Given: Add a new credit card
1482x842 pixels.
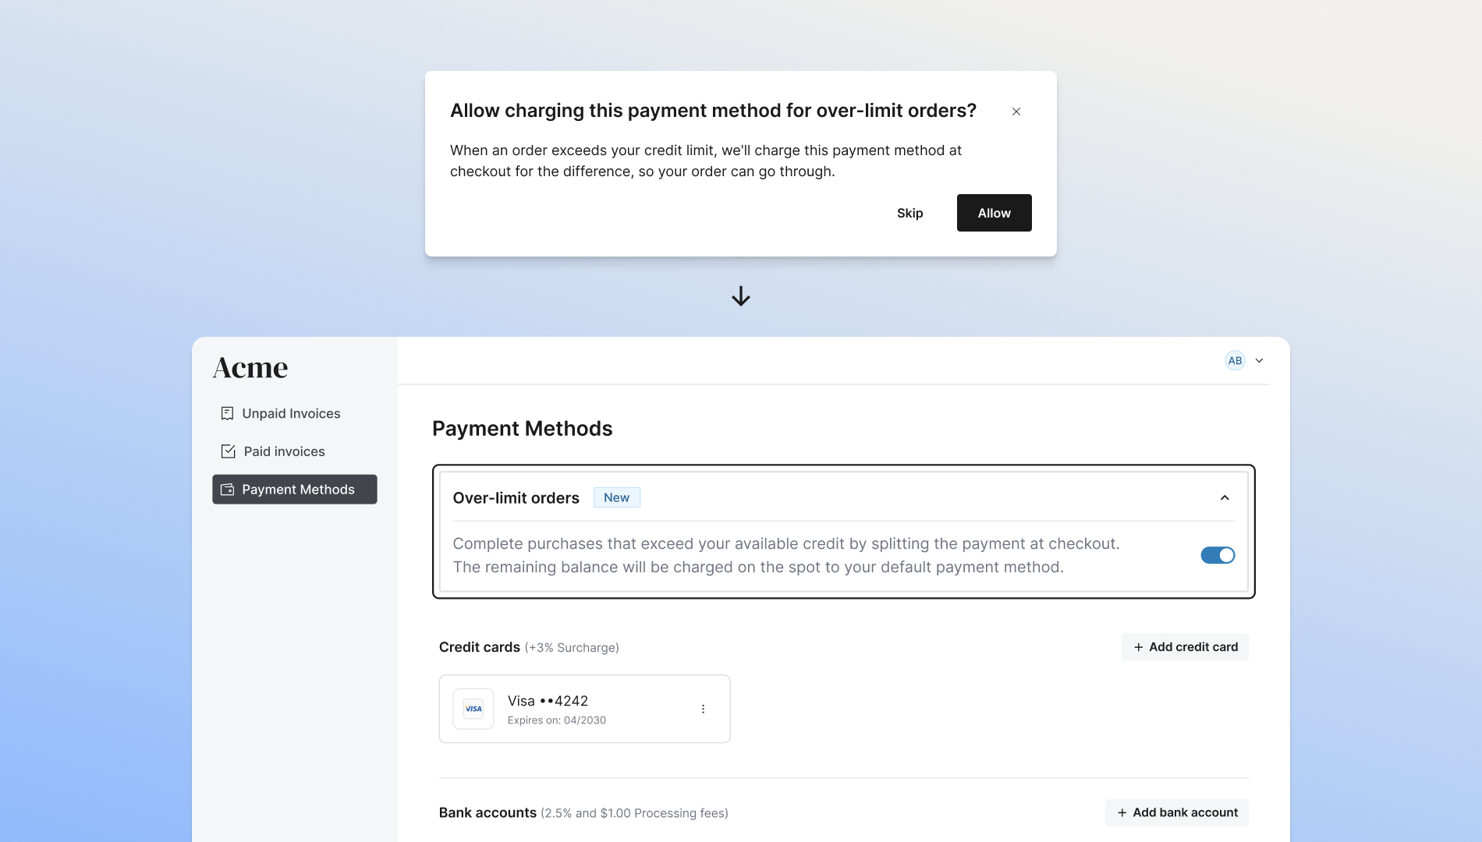Looking at the screenshot, I should [1185, 647].
